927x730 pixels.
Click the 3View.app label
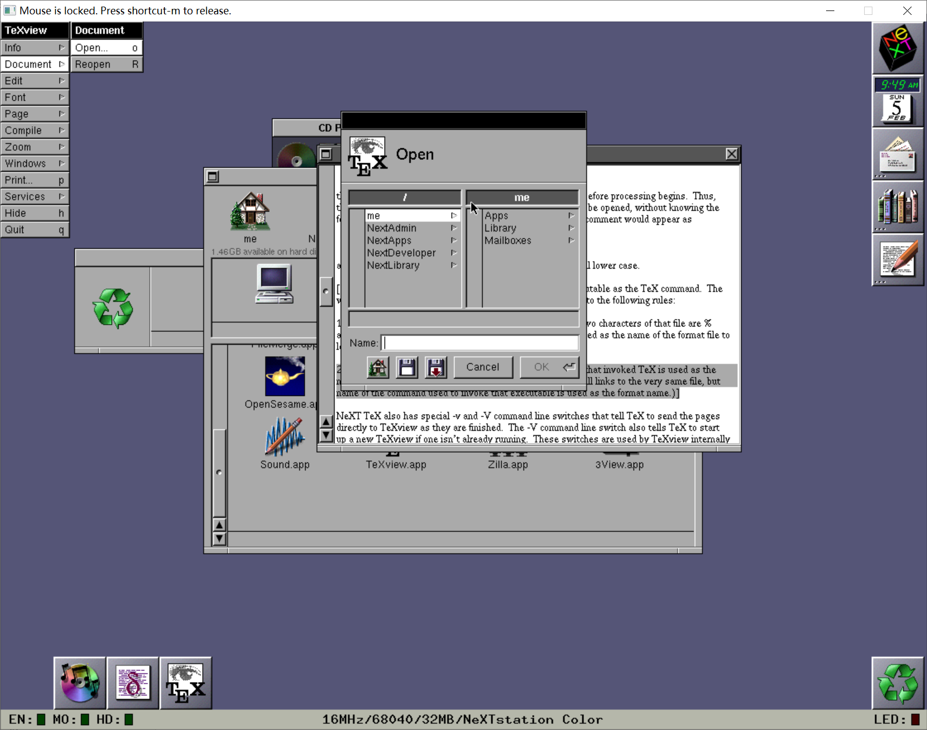[x=619, y=465]
